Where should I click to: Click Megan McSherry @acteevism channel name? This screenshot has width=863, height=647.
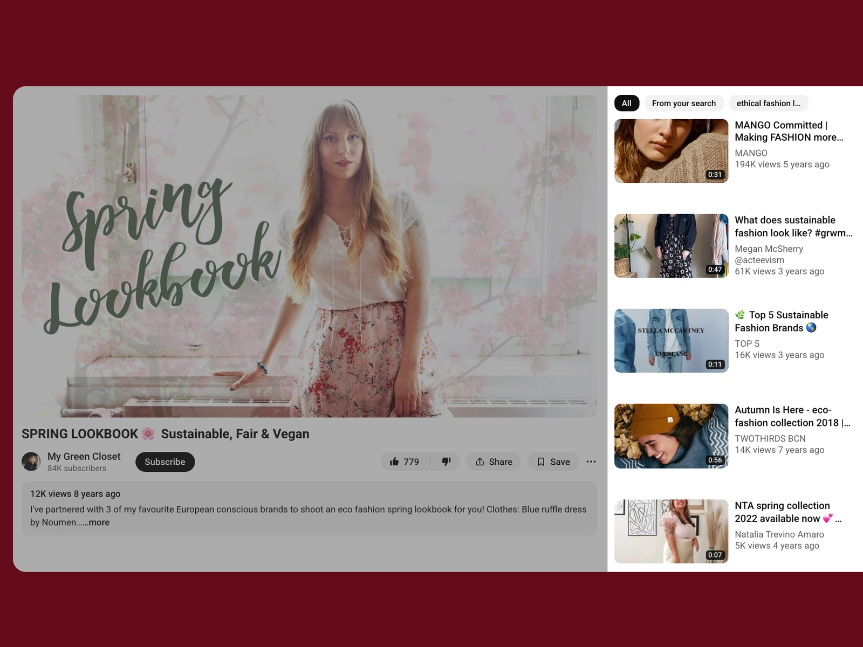[x=769, y=254]
